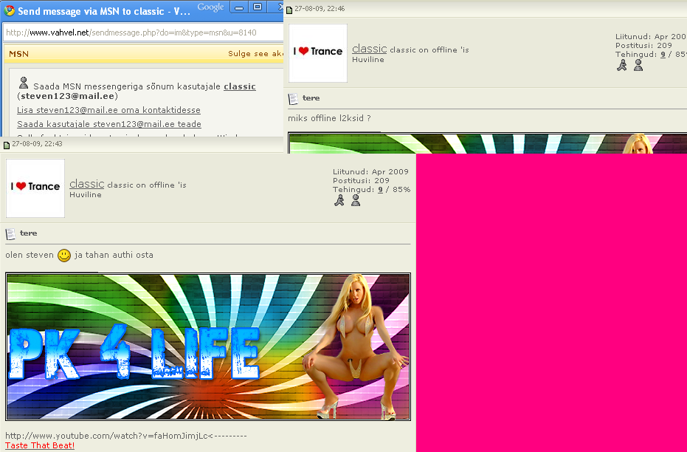The height and width of the screenshot is (452, 687).
Task: Click 'Lisa steven123@mail.ee oma kontaktidesse' link
Action: 110,110
